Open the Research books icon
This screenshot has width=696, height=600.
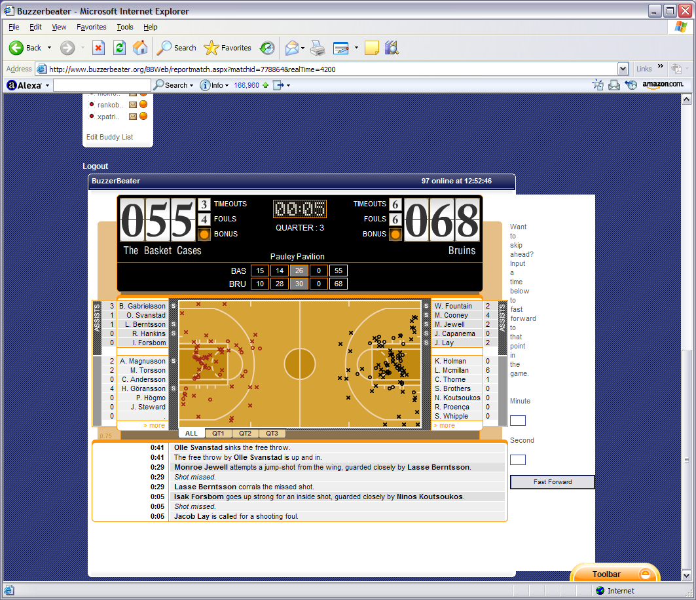(392, 48)
